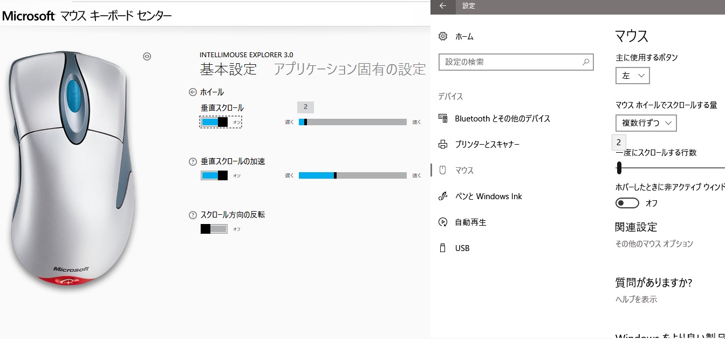725x339 pixels.
Task: Click the 質問がありますか? heading
Action: click(x=654, y=282)
